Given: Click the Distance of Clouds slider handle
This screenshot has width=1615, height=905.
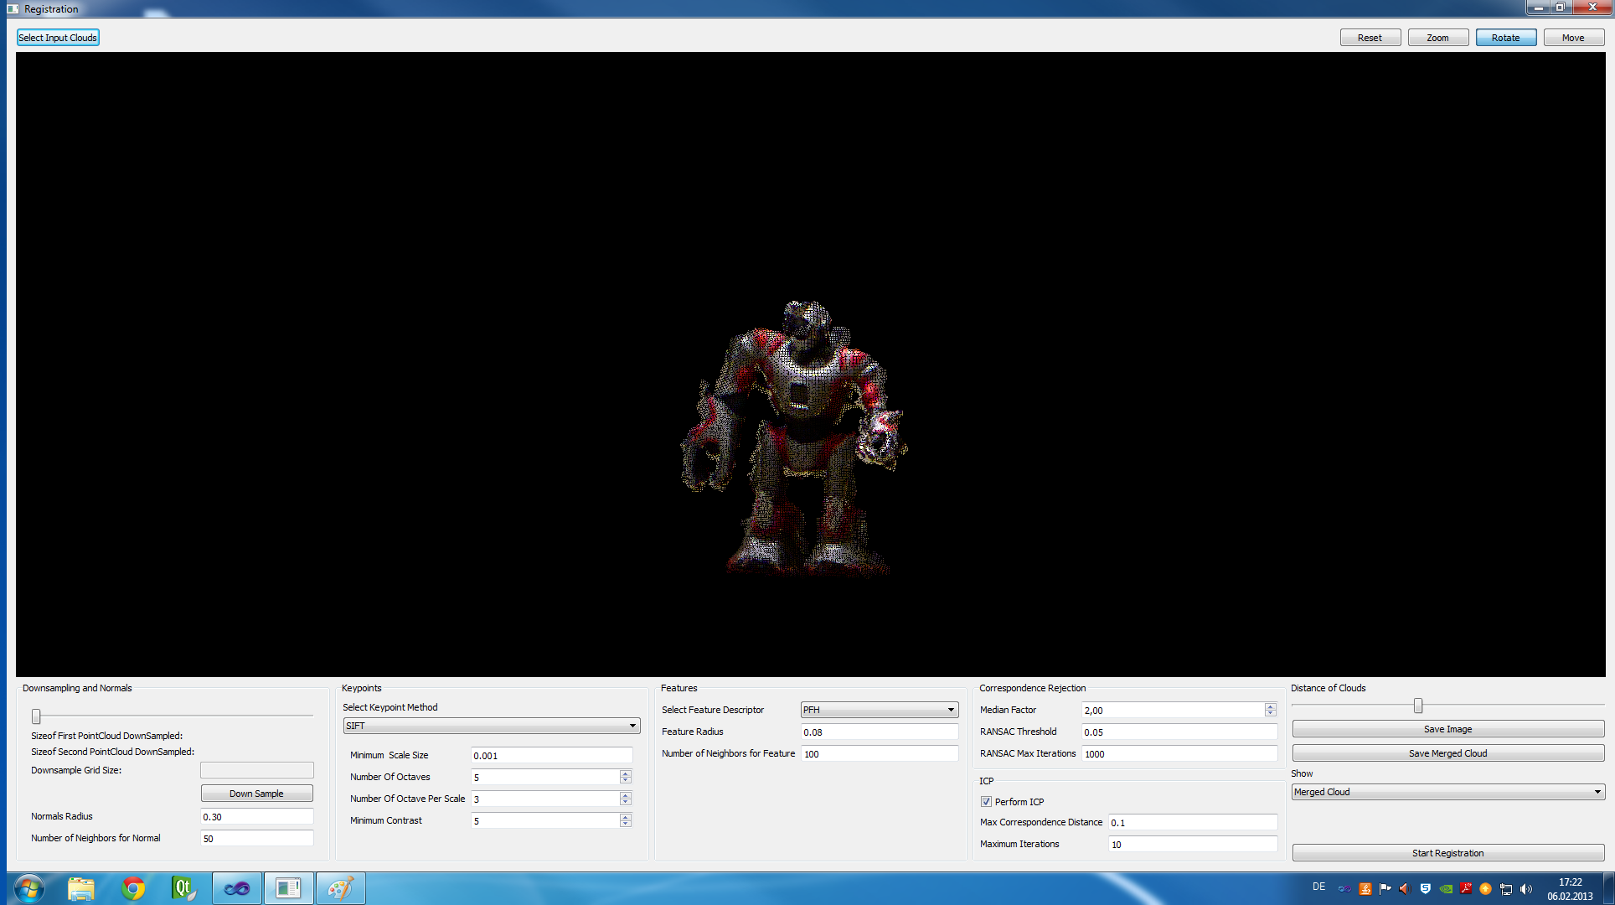Looking at the screenshot, I should pos(1418,706).
